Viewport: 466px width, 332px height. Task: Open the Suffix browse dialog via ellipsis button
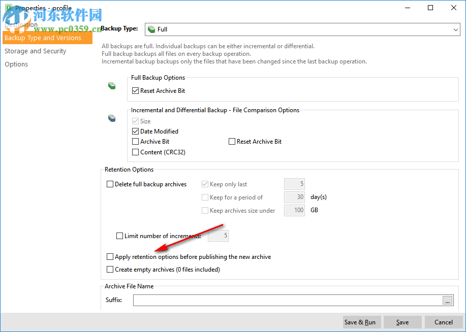click(447, 300)
